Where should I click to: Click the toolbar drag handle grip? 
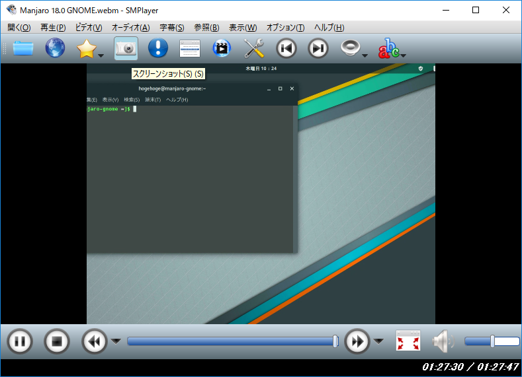(5, 48)
